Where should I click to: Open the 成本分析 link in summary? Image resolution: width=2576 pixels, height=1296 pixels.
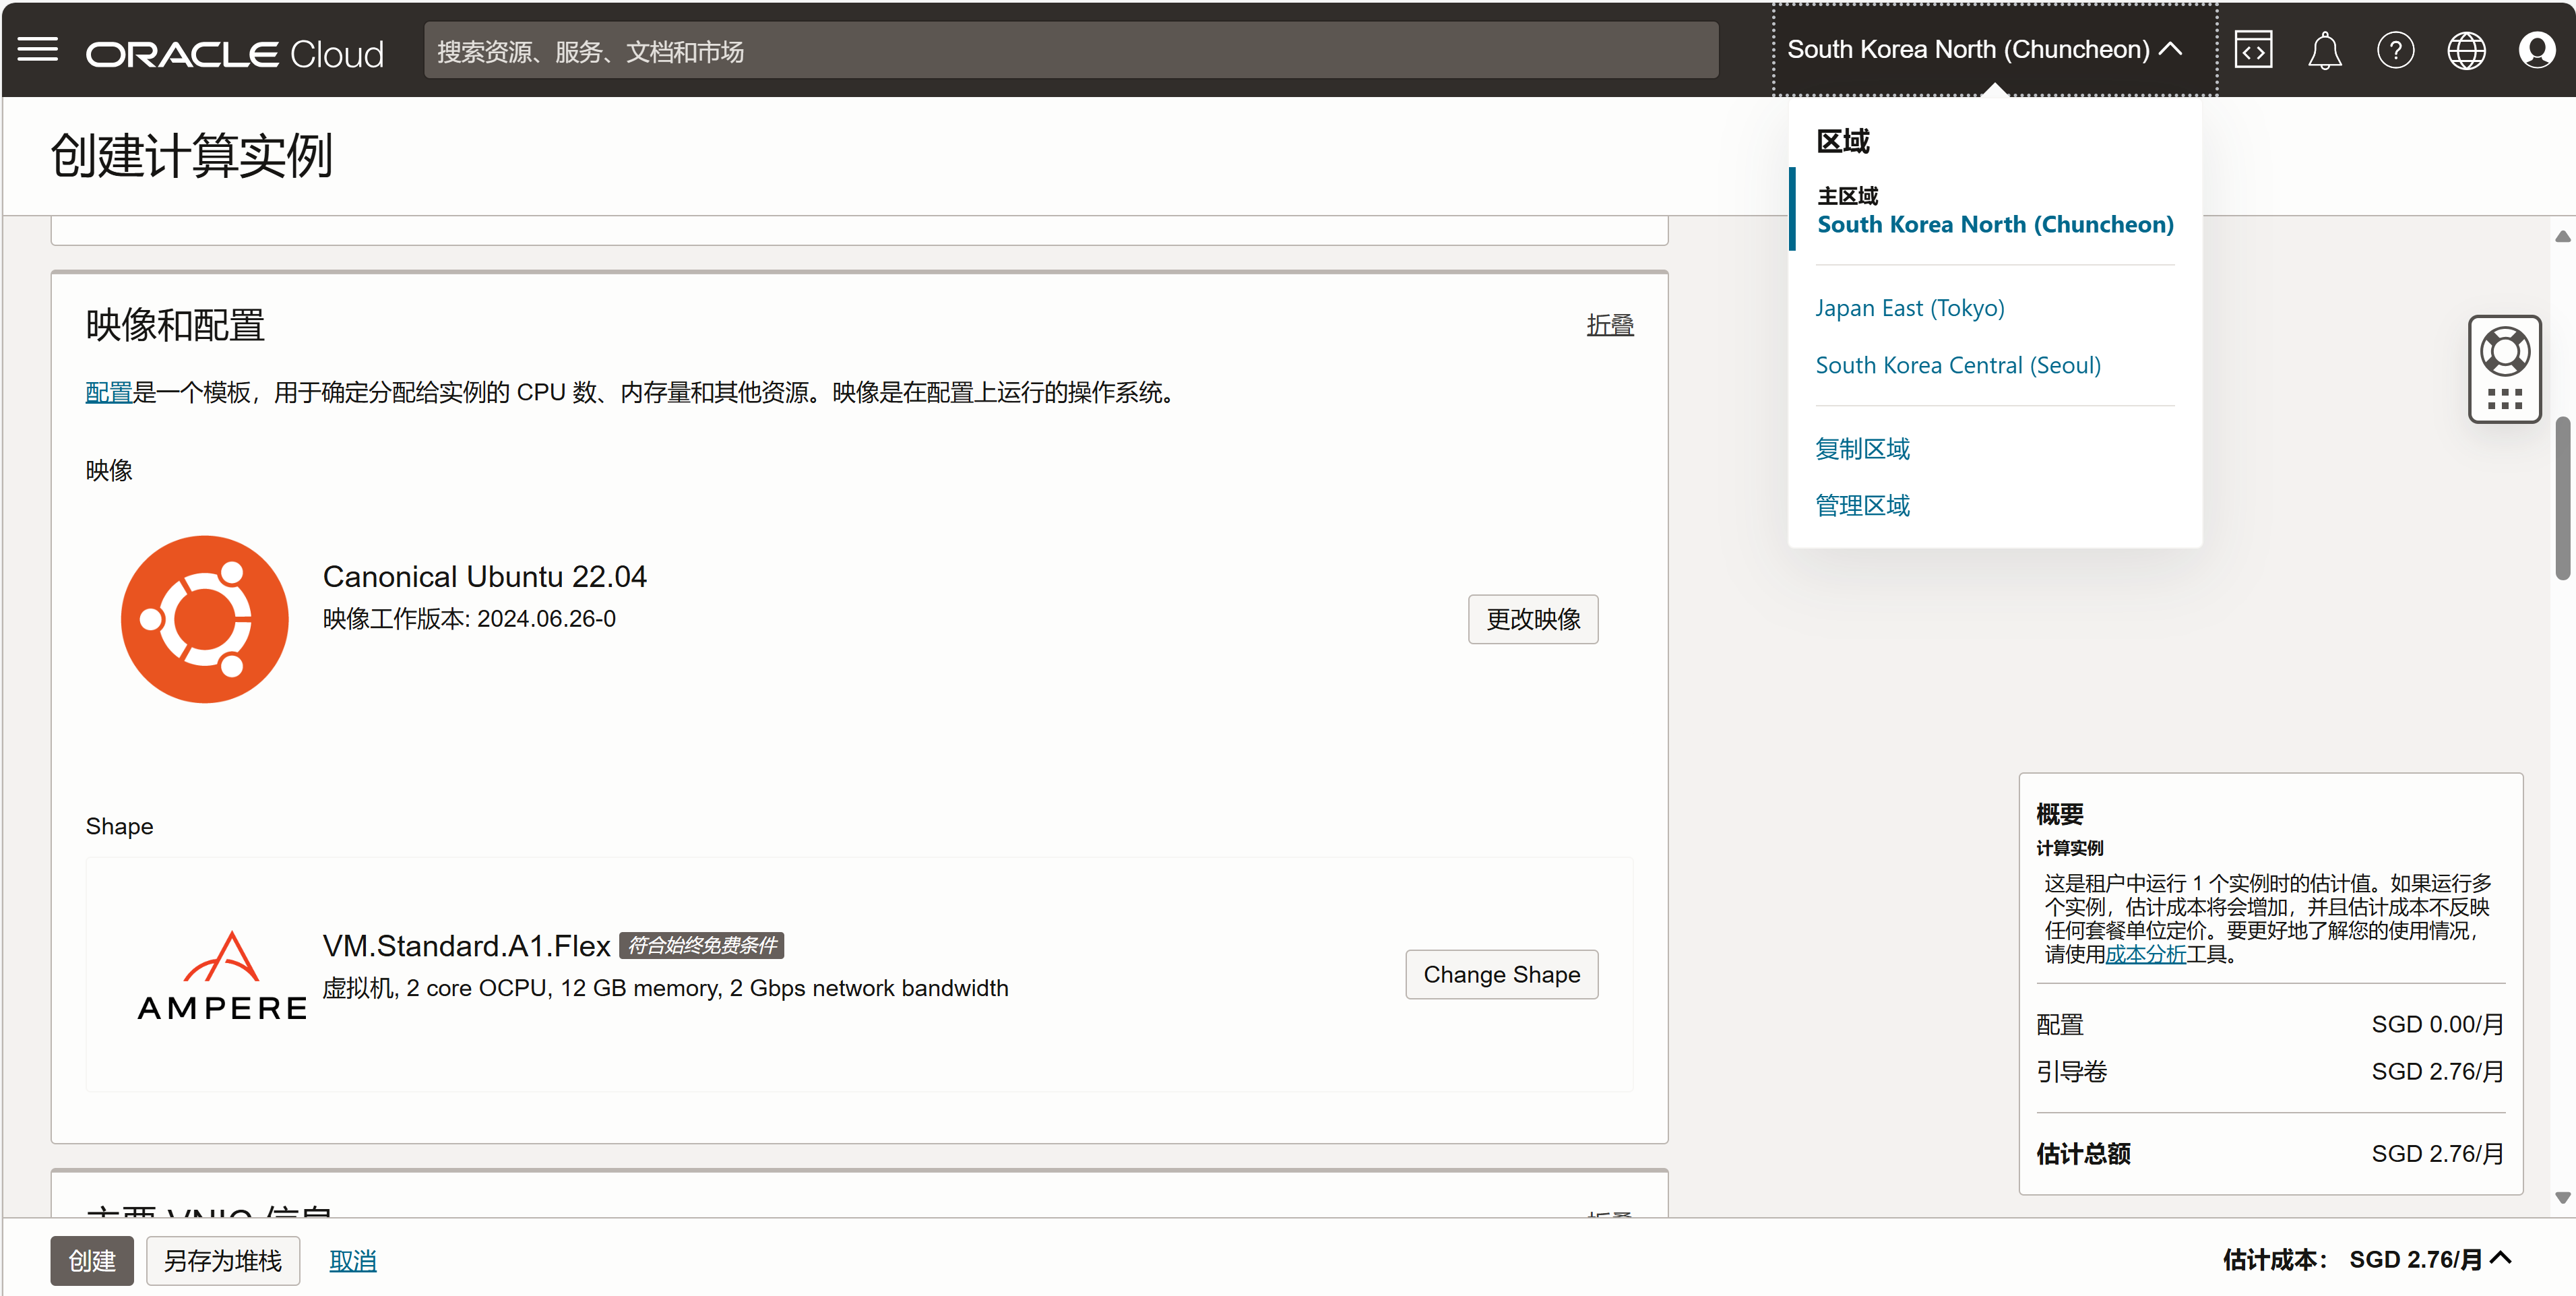[2146, 954]
